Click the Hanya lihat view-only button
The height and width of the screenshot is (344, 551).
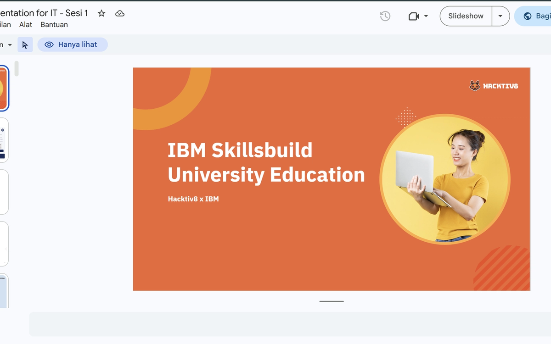tap(73, 44)
